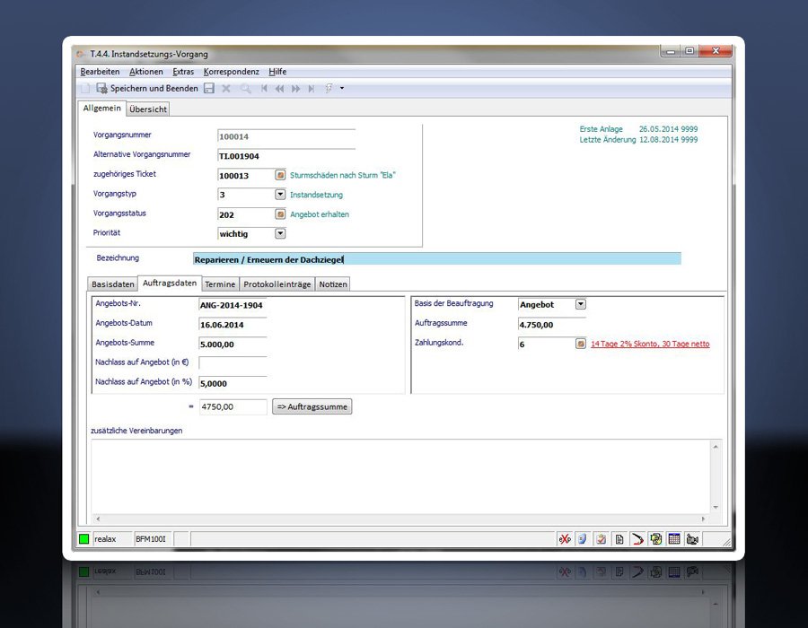
Task: Click the BFM100I status bar entry
Action: [151, 539]
